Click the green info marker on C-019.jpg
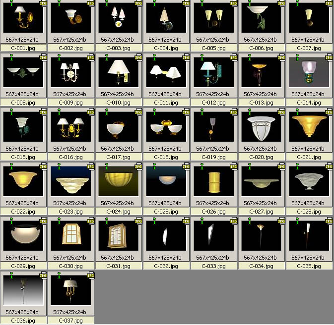This screenshot has height=325, width=334. [202, 112]
